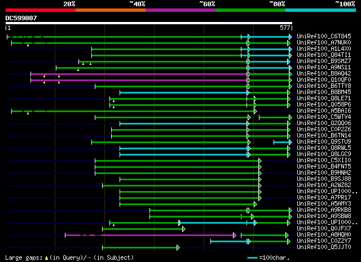
Task: Open the UniRef100_A7NUK0 hit label
Action: coord(324,43)
